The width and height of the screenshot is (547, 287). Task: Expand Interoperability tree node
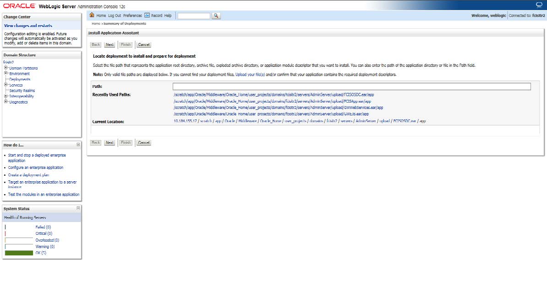pos(5,96)
